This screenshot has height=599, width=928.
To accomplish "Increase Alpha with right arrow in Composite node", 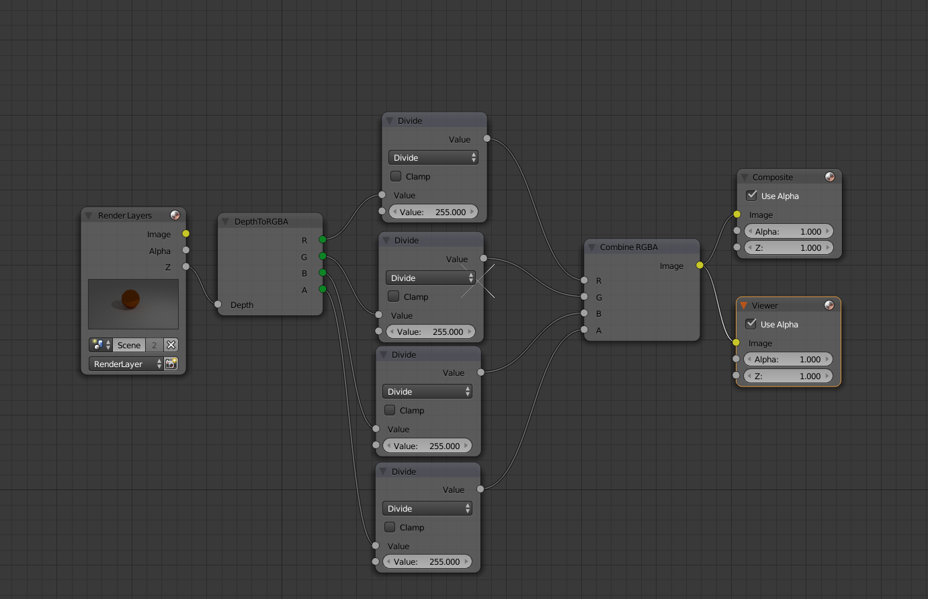I will coord(828,231).
